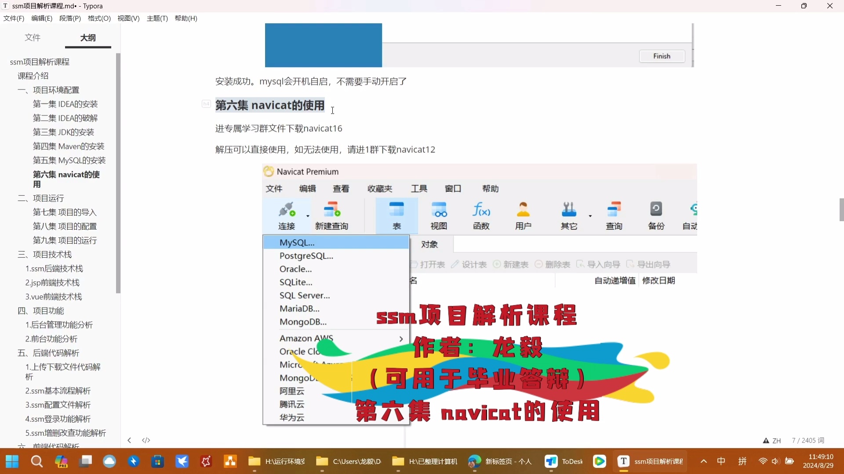Toggle the ZH spellcheck indicator in status bar

[772, 440]
